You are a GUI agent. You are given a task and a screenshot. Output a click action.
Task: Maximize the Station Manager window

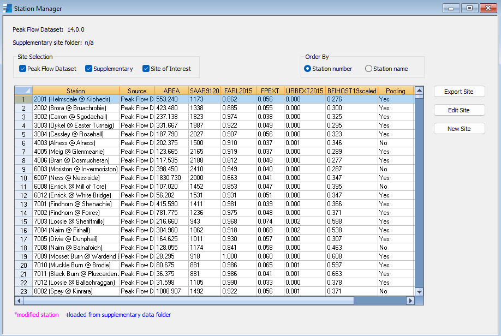point(469,8)
